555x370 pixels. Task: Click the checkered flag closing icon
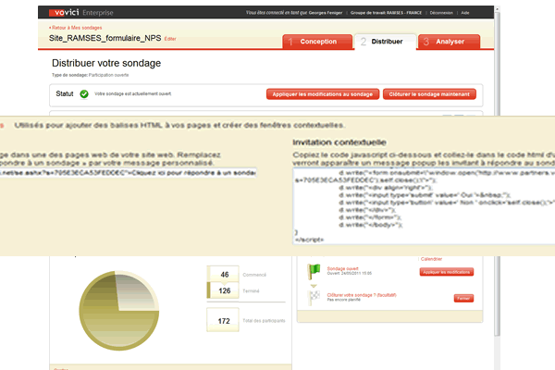[x=314, y=298]
